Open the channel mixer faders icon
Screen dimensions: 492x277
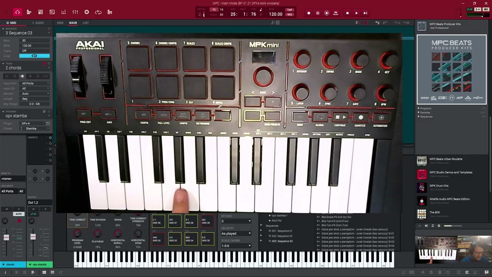coord(75,12)
